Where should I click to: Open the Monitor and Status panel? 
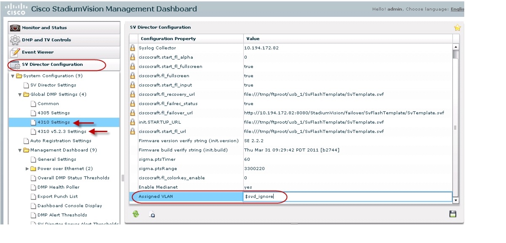click(x=64, y=28)
